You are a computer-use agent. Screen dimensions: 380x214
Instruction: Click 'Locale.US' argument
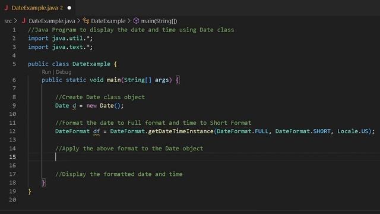[353, 131]
